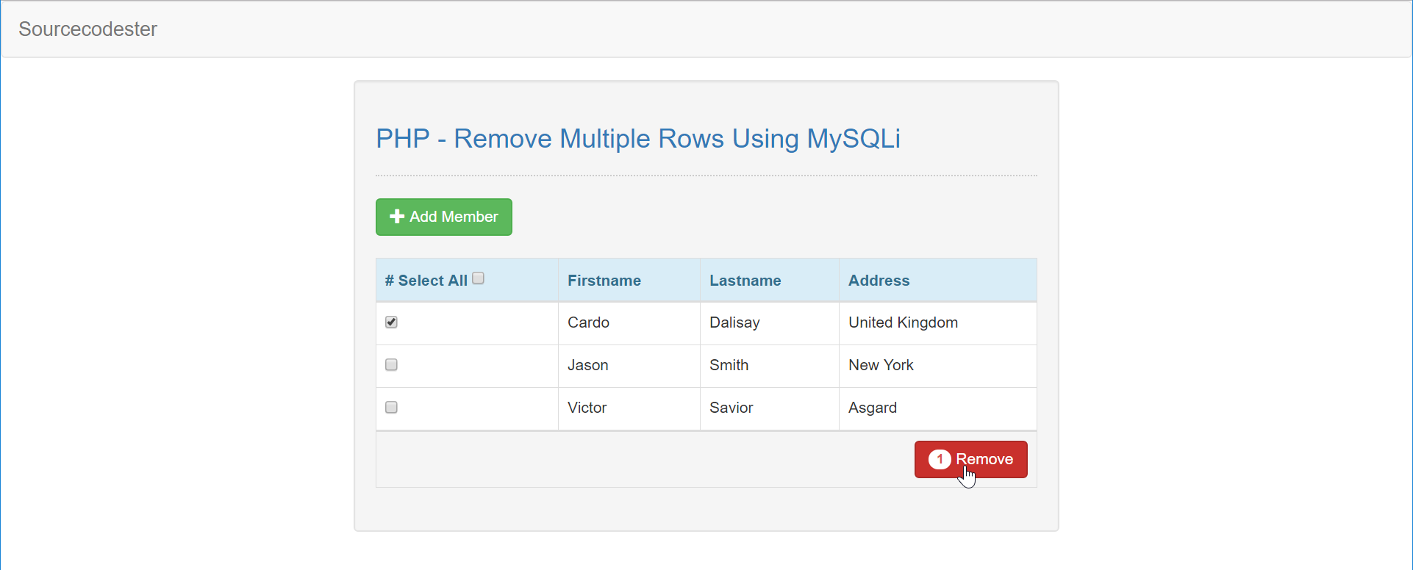Click the page heading about removing multiple rows
This screenshot has width=1413, height=570.
tap(637, 139)
